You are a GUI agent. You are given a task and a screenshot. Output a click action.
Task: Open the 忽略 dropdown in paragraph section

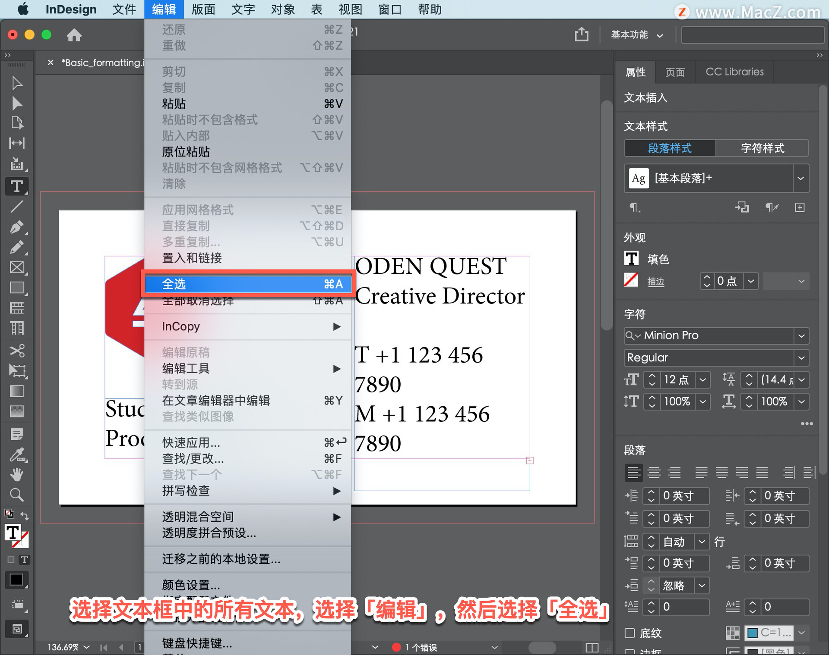pyautogui.click(x=702, y=586)
